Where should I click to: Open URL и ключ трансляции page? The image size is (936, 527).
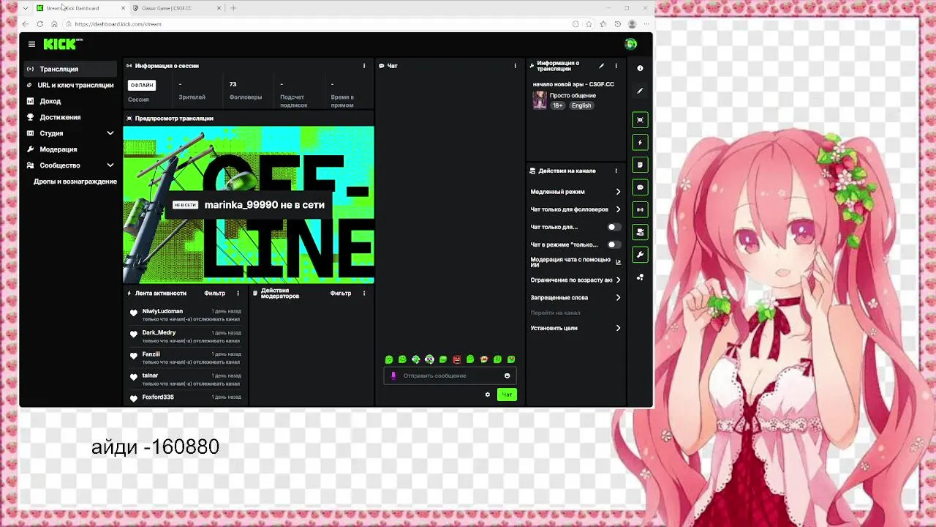click(71, 85)
